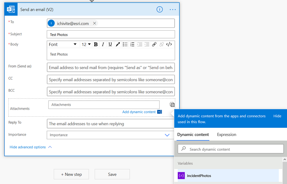Screen dimensions: 287x184
Task: Click the Reply To field
Action: [x=111, y=124]
